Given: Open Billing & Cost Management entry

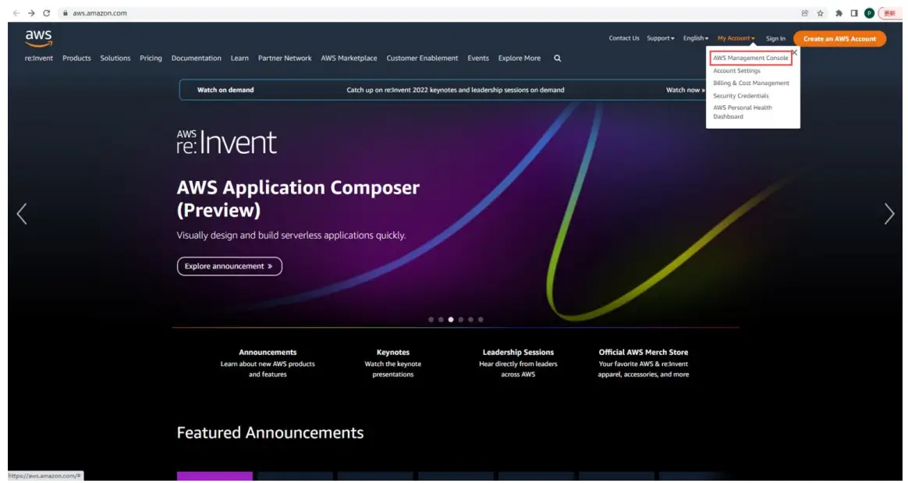Looking at the screenshot, I should point(751,83).
